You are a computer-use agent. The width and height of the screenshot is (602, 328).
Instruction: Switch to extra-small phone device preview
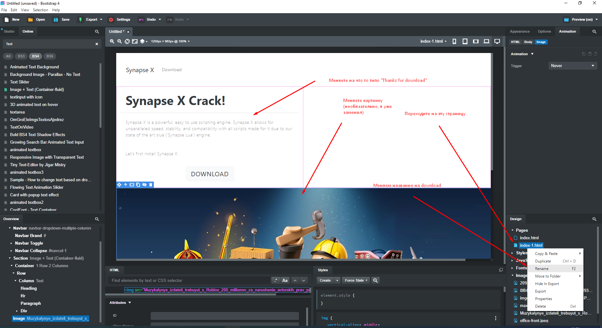coord(454,41)
